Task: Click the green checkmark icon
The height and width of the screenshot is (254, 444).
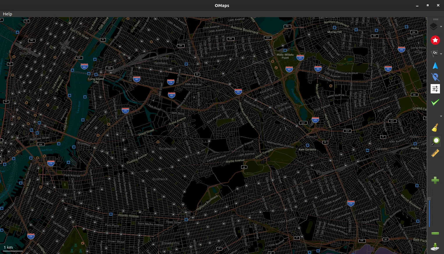Action: click(435, 102)
